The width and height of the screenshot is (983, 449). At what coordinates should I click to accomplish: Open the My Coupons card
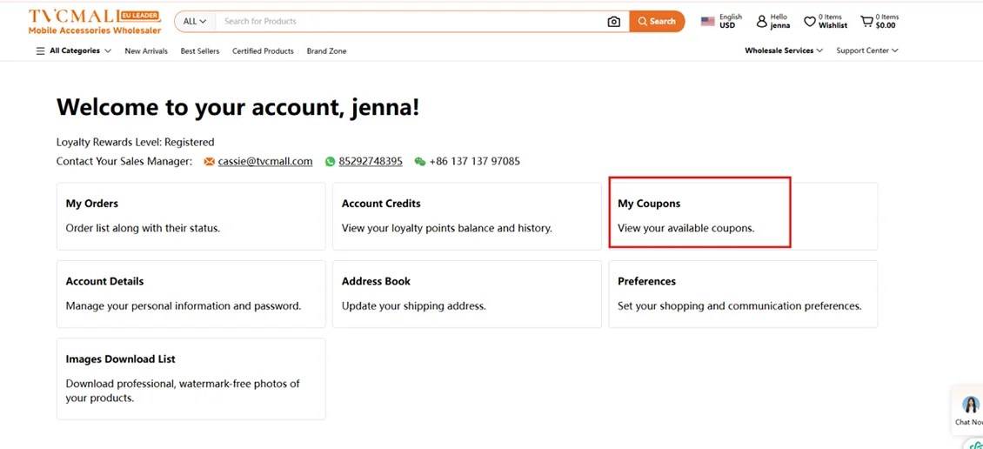click(x=699, y=215)
